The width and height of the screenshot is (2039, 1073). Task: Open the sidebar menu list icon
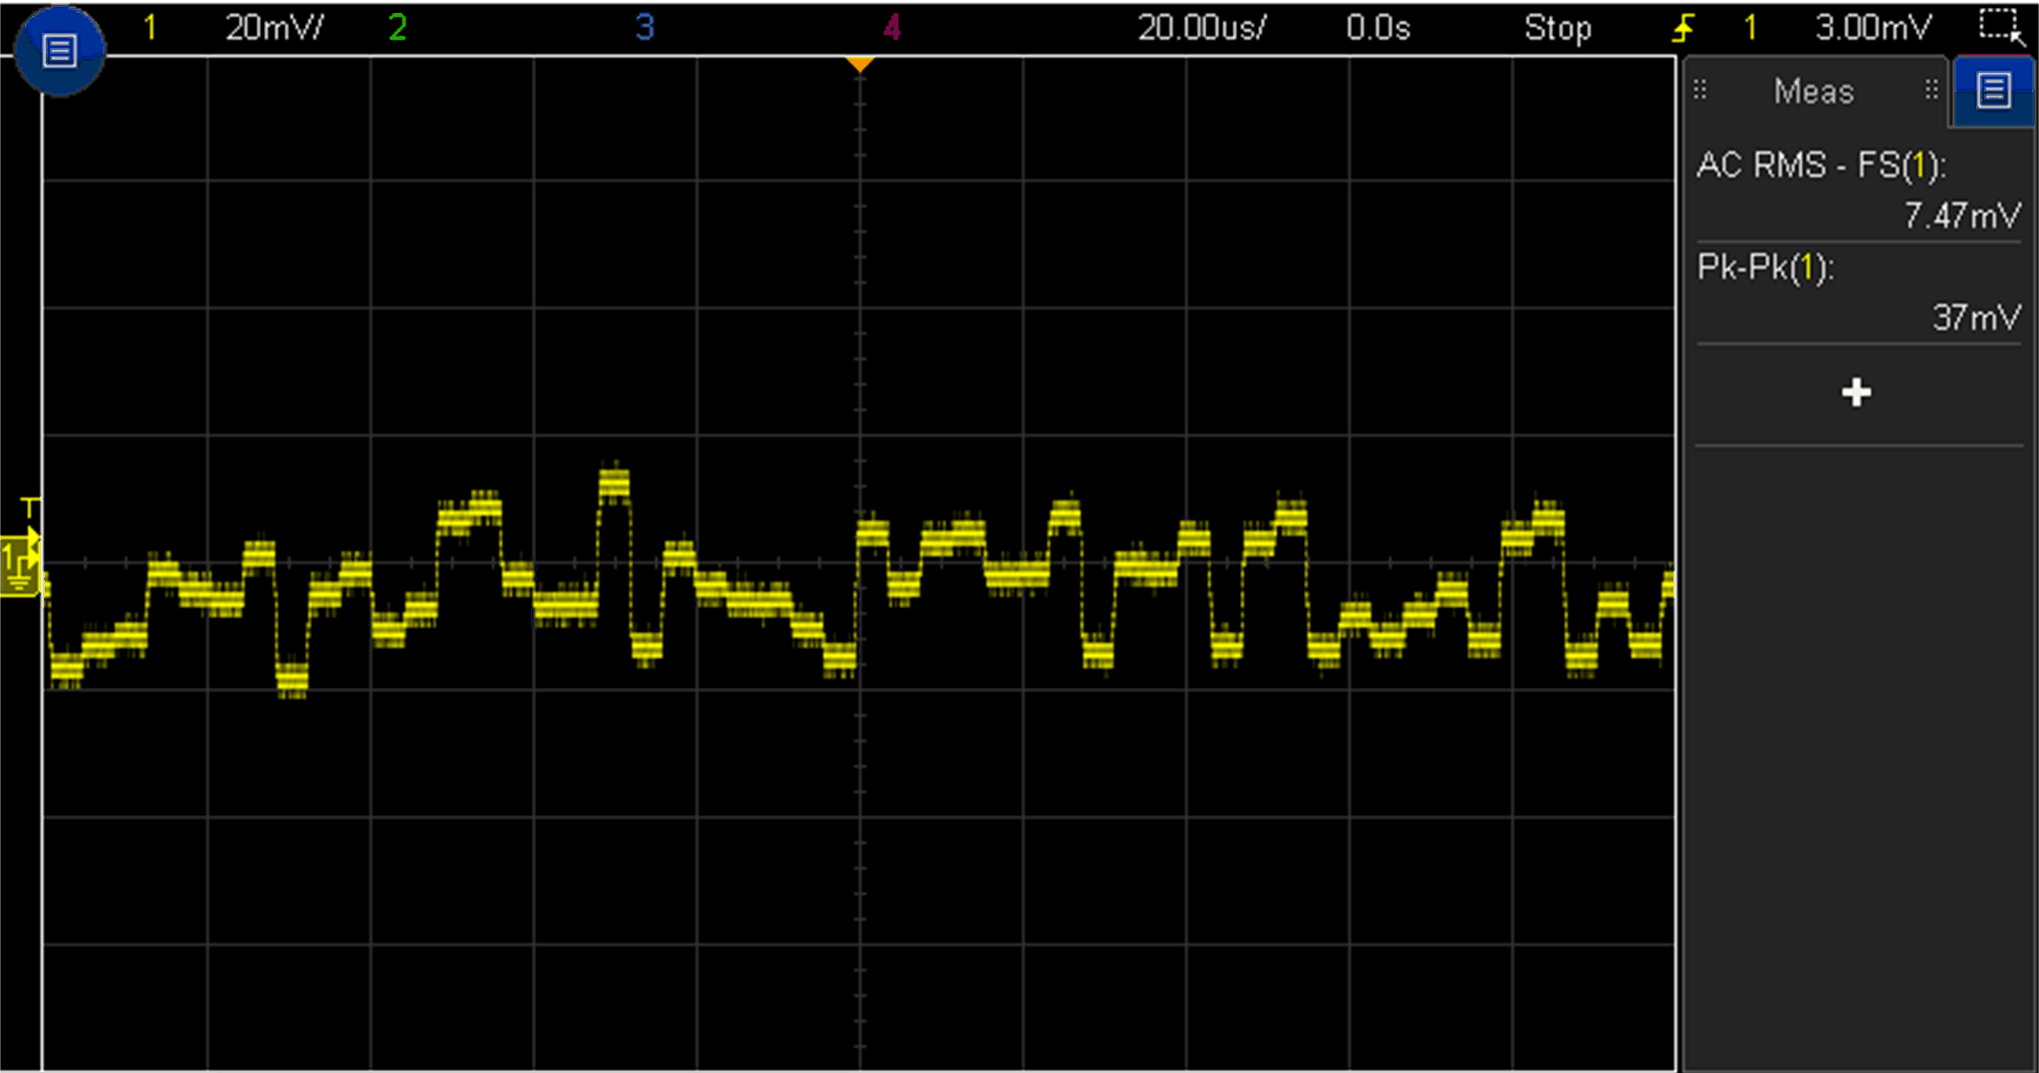[1993, 91]
